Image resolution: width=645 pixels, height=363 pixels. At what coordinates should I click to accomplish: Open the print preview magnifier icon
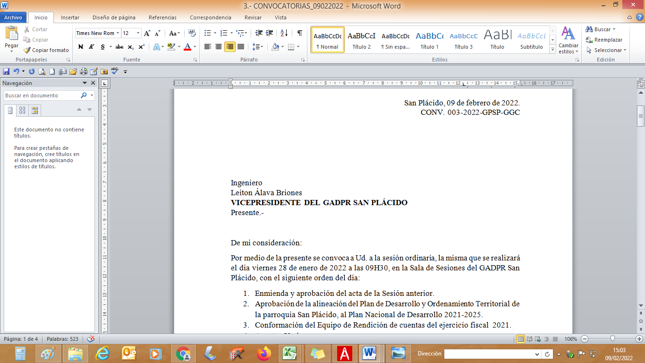pyautogui.click(x=42, y=71)
